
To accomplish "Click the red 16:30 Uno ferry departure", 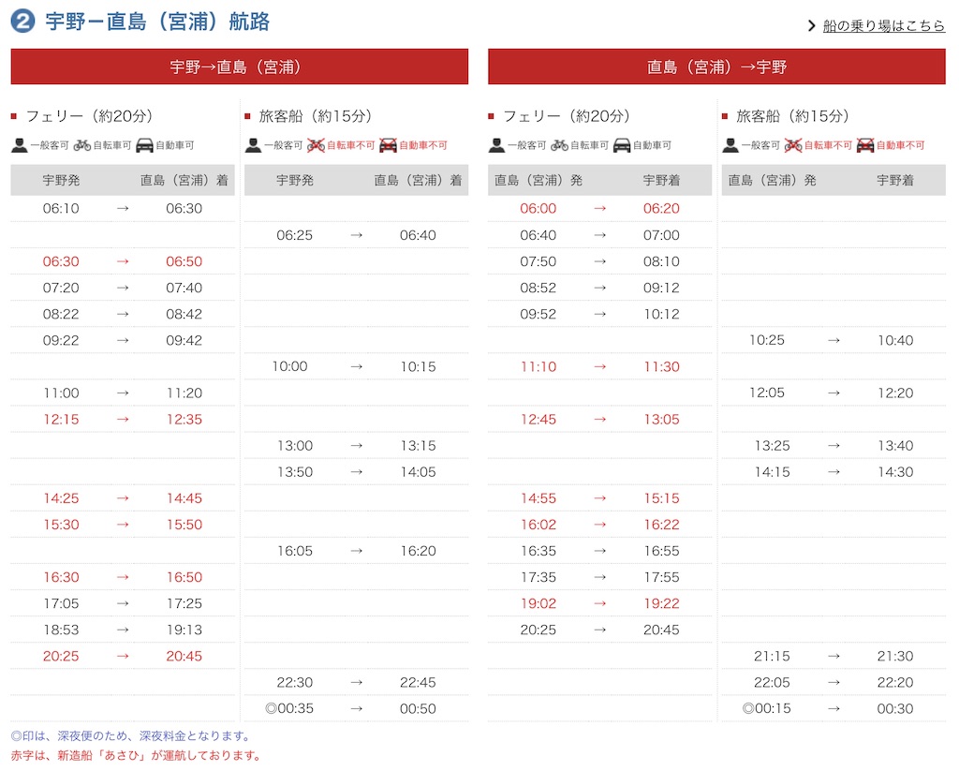I will [x=61, y=578].
